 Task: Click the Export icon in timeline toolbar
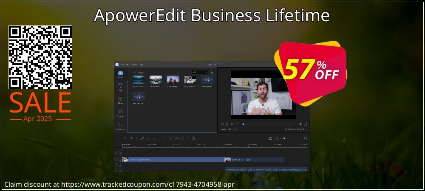coord(193,138)
